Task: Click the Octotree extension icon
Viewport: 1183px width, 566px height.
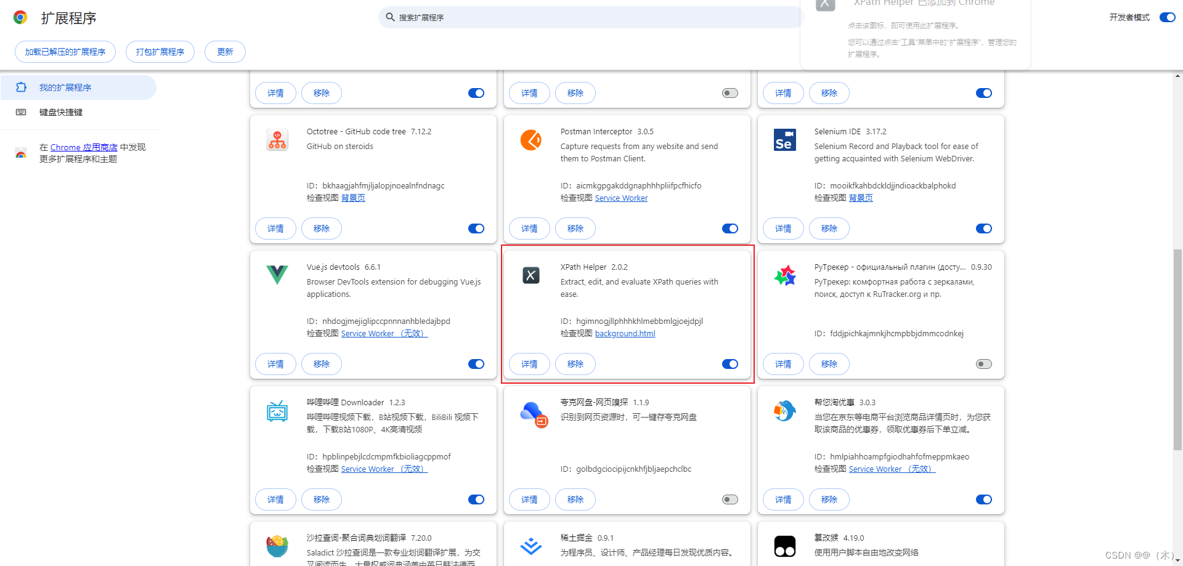Action: 277,140
